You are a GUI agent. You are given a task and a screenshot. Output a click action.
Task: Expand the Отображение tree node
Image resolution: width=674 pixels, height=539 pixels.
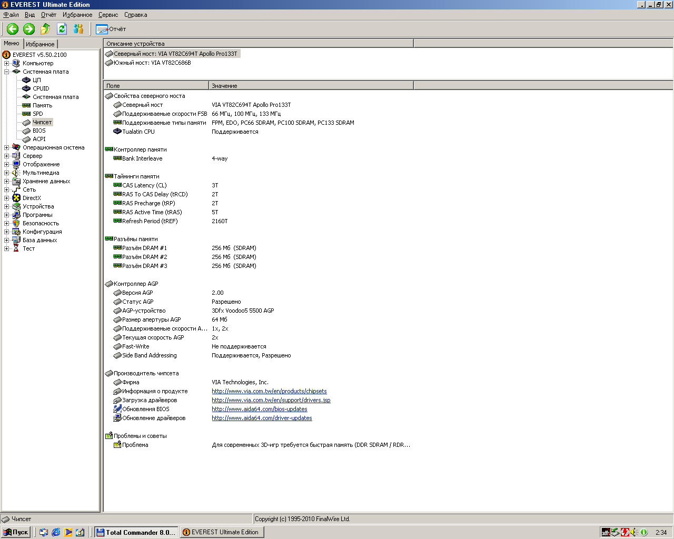(x=6, y=164)
